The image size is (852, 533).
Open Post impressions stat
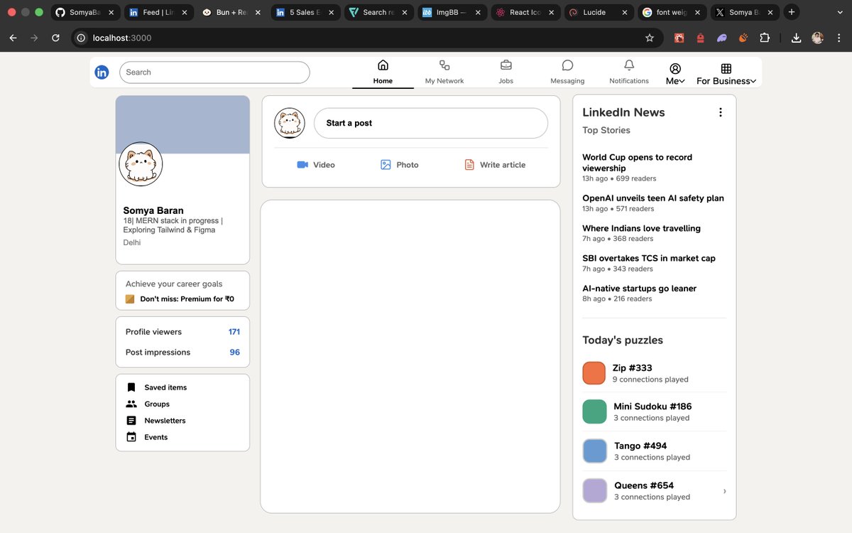[182, 352]
